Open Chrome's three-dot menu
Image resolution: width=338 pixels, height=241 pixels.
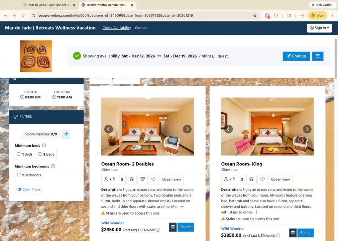[332, 15]
